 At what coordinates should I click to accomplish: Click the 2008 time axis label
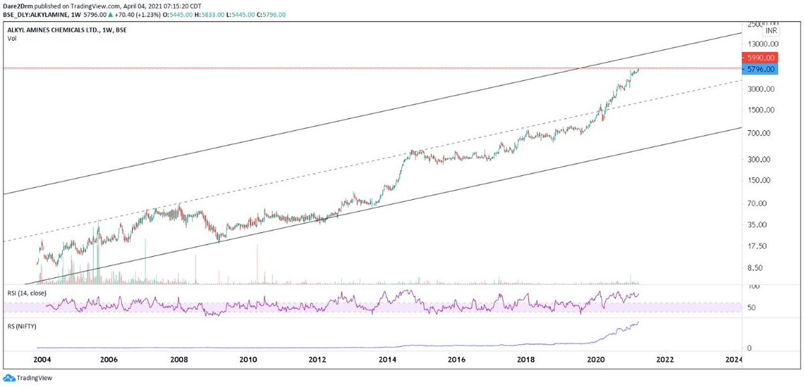[x=178, y=359]
